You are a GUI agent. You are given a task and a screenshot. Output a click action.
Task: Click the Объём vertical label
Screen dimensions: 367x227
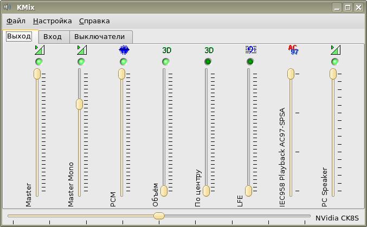pos(155,195)
